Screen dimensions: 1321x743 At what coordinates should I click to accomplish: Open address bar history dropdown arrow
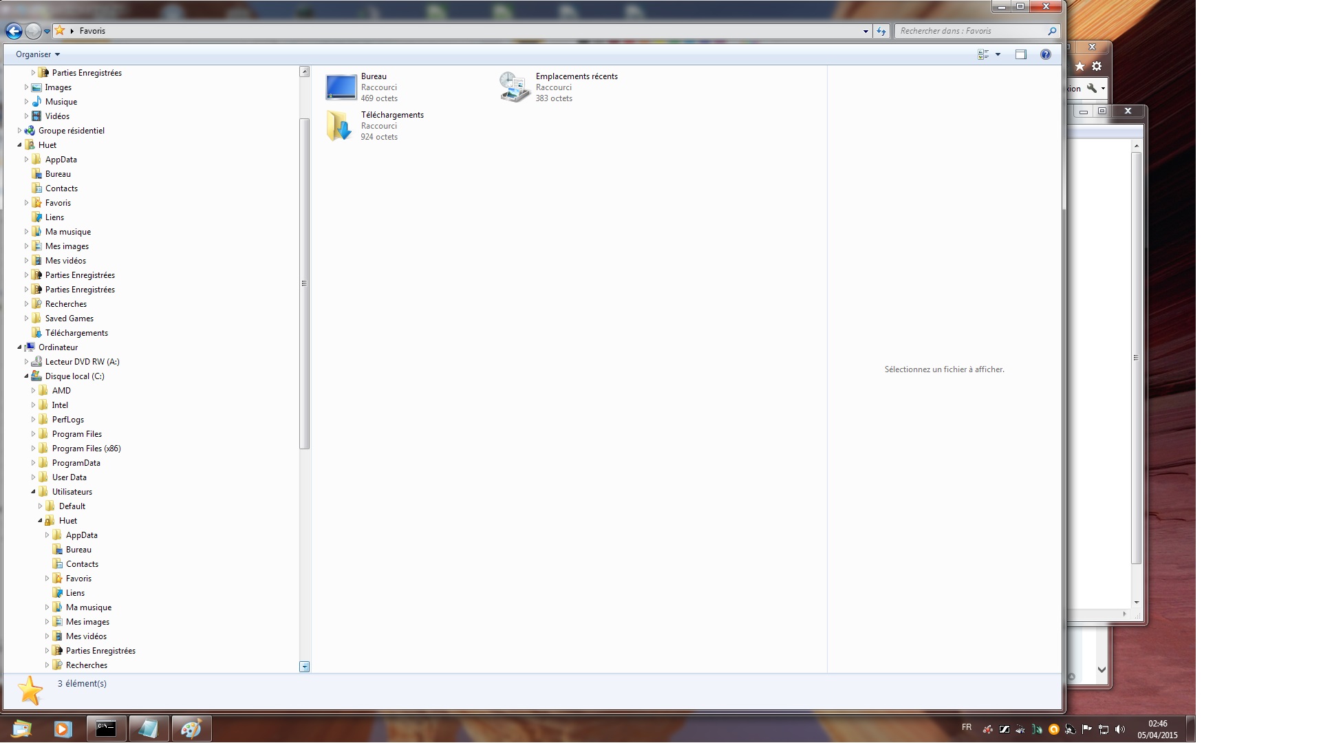[865, 31]
